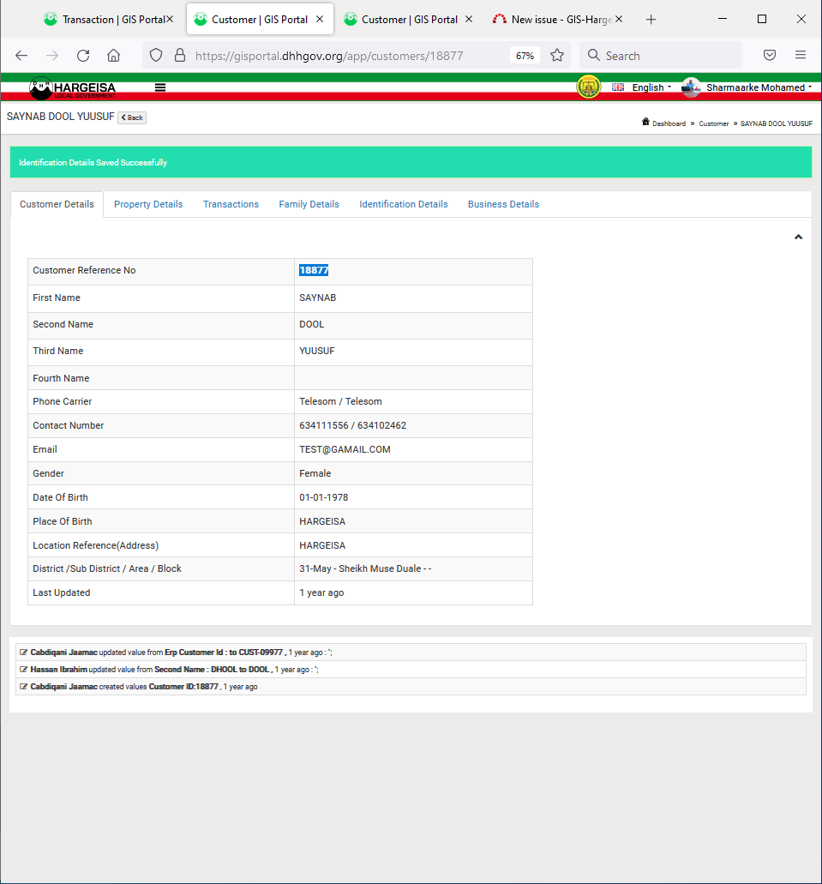Switch to Transaction GIS Portal browser tab
Image resolution: width=822 pixels, height=884 pixels.
click(107, 20)
